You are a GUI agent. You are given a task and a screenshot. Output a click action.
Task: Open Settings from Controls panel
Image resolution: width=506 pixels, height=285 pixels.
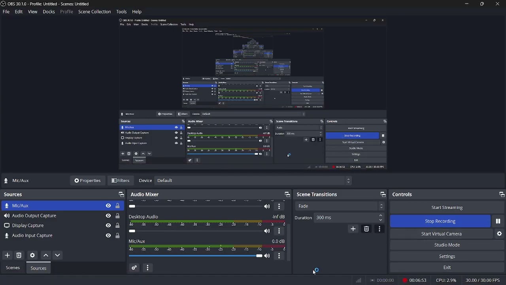pyautogui.click(x=447, y=257)
